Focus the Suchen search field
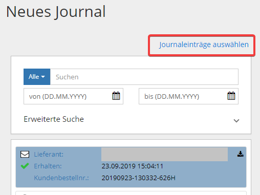This screenshot has width=260, height=195. tap(144, 77)
